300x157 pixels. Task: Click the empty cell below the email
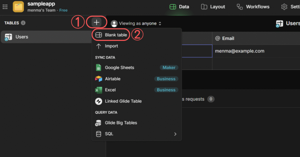256,63
